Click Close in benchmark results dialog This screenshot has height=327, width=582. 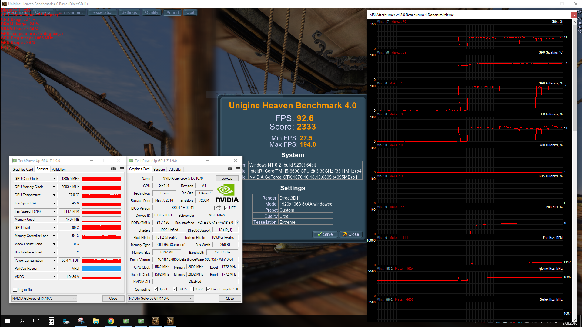click(x=351, y=234)
